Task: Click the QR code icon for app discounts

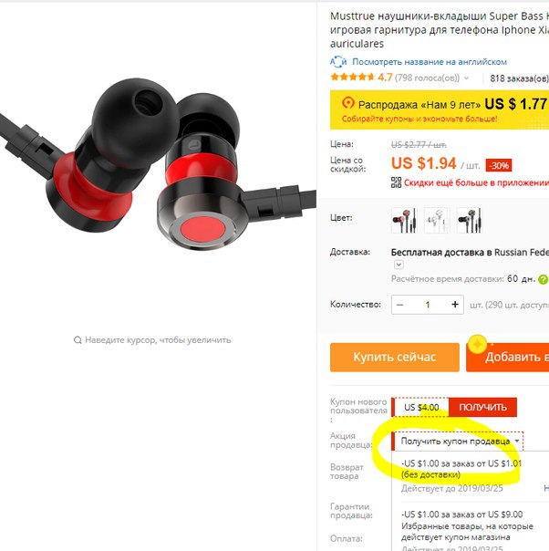Action: coord(396,182)
